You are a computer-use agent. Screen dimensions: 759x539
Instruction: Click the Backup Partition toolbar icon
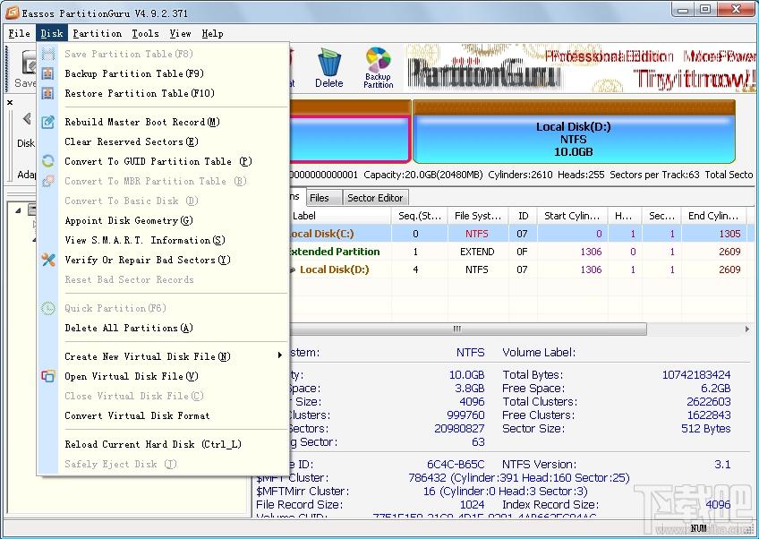click(378, 67)
